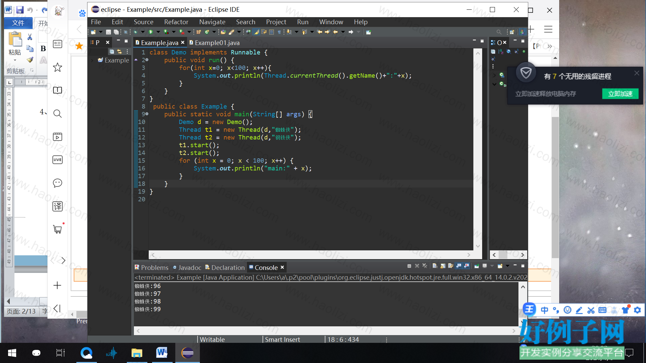
Task: Click the 文件 tab in Word
Action: click(18, 23)
